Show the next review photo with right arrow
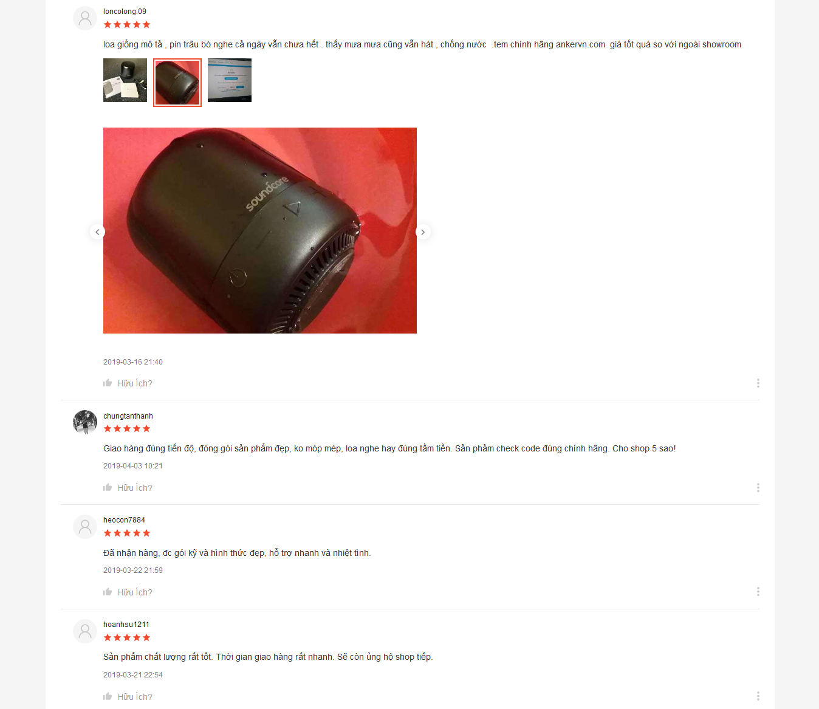The image size is (819, 709). [x=423, y=232]
